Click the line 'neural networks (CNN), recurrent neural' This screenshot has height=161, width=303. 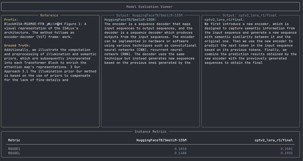[143, 50]
